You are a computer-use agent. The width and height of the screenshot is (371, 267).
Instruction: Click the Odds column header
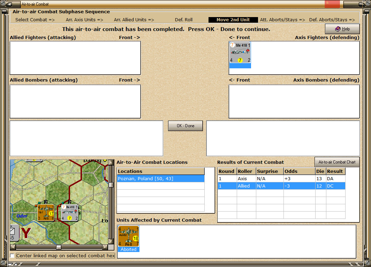(x=299, y=171)
